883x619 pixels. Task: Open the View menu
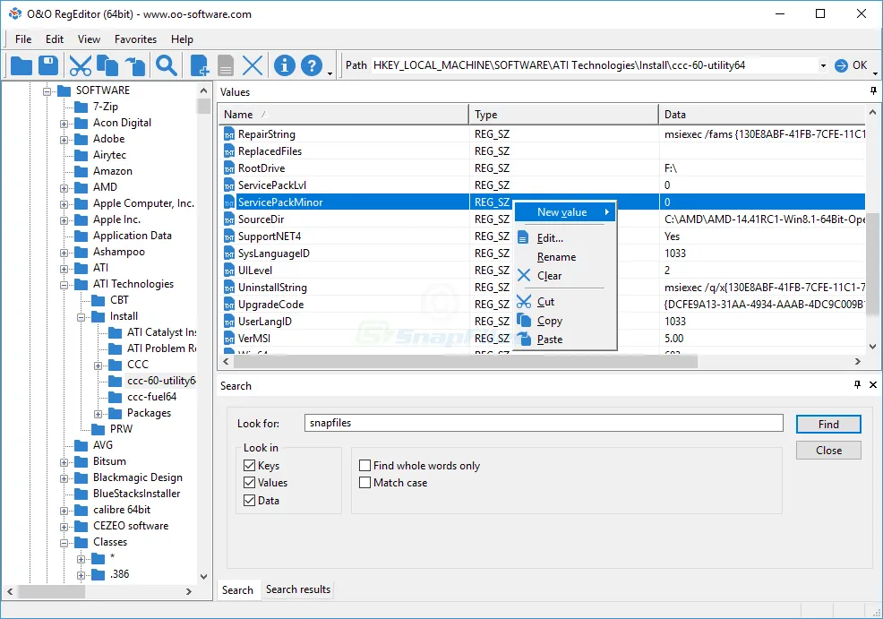click(89, 39)
